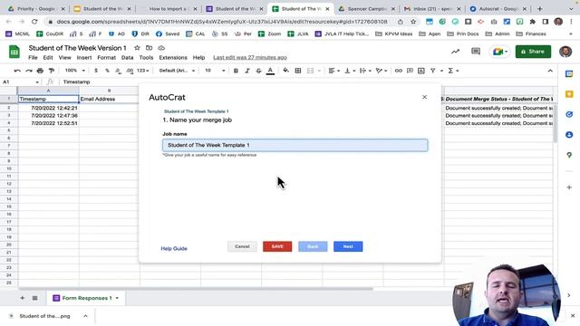The width and height of the screenshot is (580, 326).
Task: Open Contacts in side panel
Action: pos(569,135)
